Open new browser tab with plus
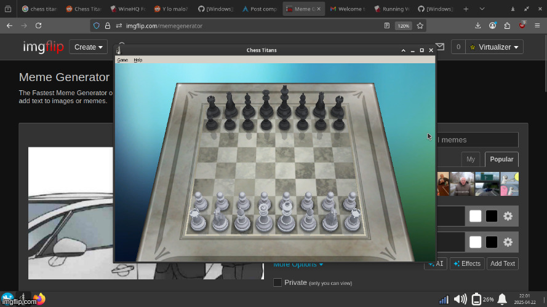 [466, 9]
